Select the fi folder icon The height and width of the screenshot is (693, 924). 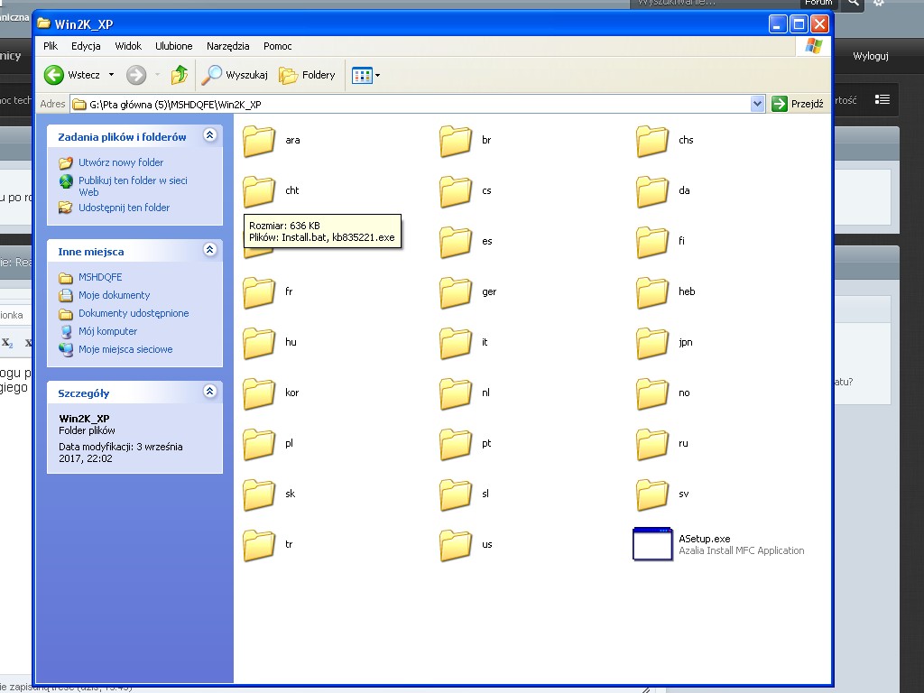652,242
